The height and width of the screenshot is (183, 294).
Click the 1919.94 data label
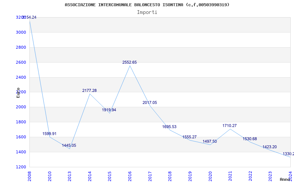pyautogui.click(x=109, y=110)
